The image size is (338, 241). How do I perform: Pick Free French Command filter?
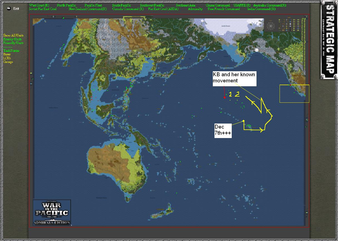(224, 9)
